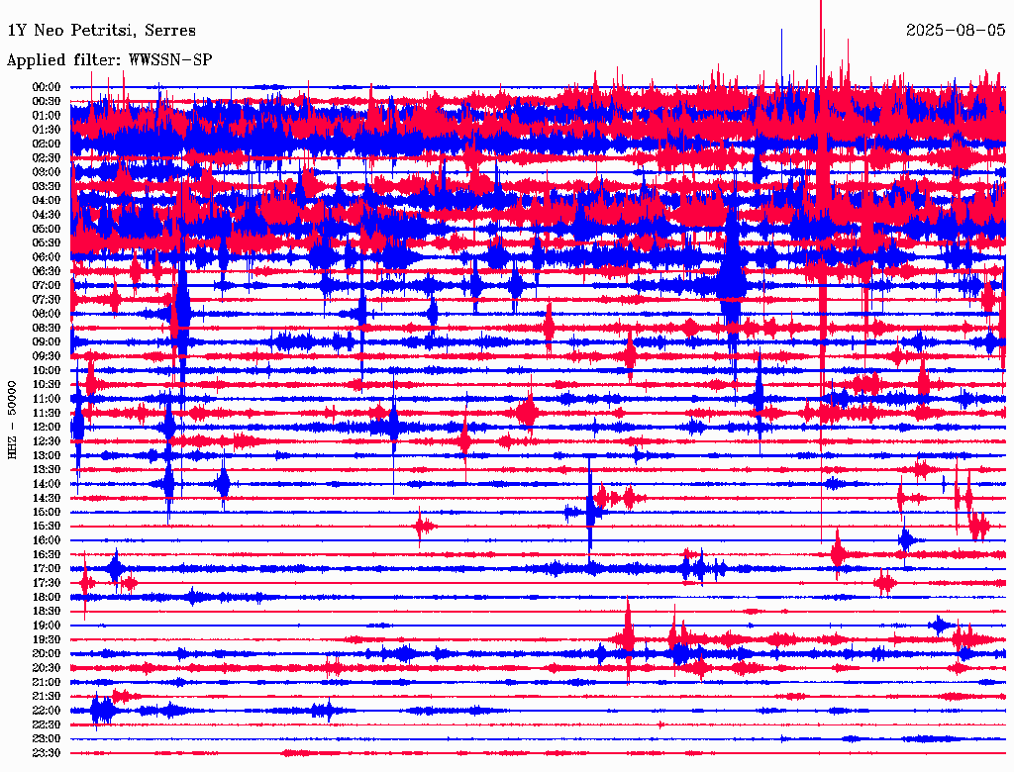Select the 03:30 time label
Screen dimensions: 1014x772
point(47,186)
